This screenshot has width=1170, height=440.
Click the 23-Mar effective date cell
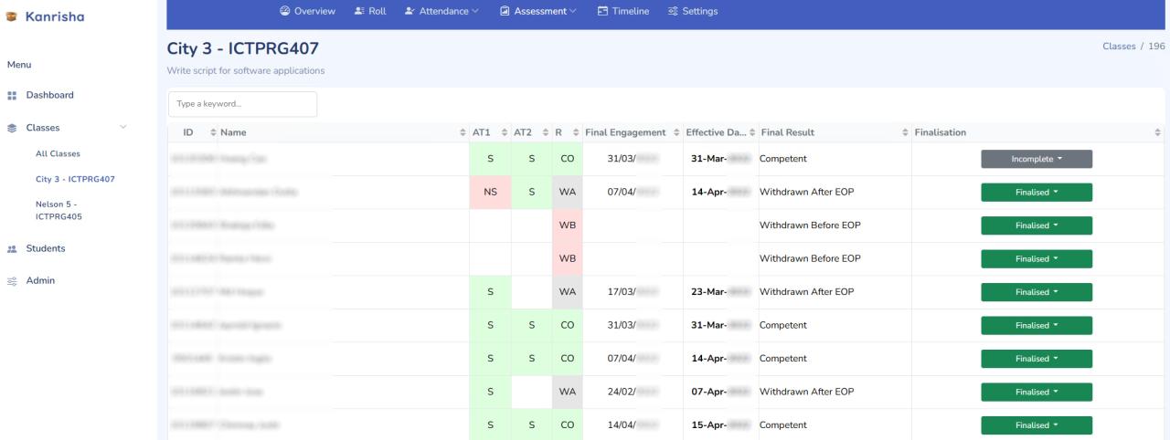[720, 292]
